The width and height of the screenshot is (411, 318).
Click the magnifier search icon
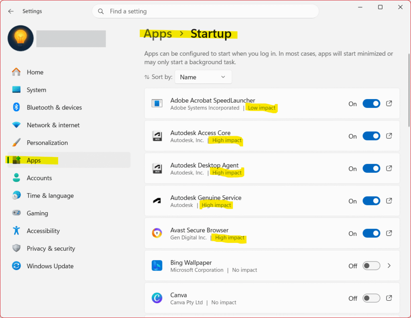pos(101,11)
